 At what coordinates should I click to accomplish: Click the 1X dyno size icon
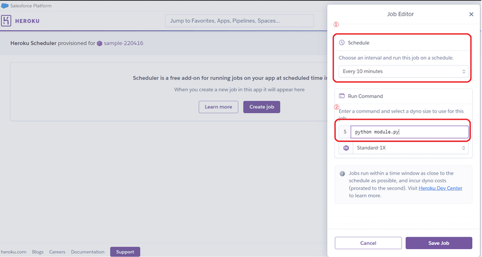coord(346,148)
